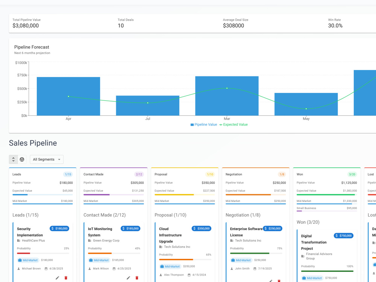Click the $185,000 value chip on IoT Monitoring

pyautogui.click(x=130, y=229)
